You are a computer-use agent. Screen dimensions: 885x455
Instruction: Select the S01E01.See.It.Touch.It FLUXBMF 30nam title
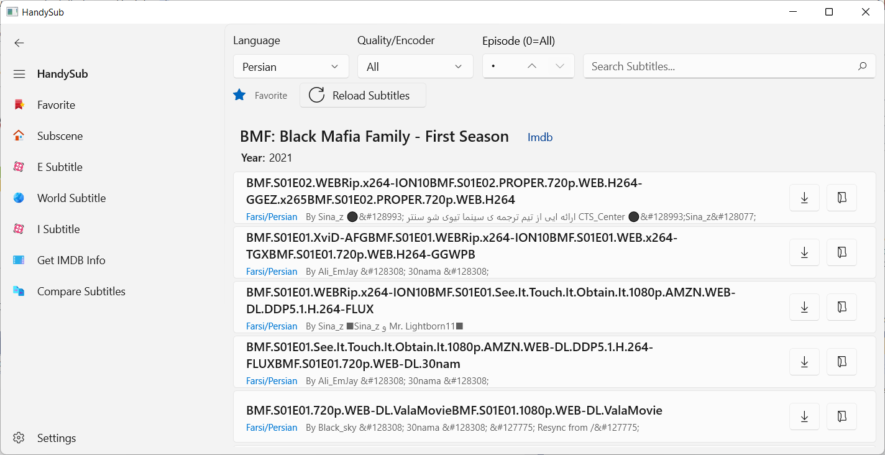coord(450,356)
